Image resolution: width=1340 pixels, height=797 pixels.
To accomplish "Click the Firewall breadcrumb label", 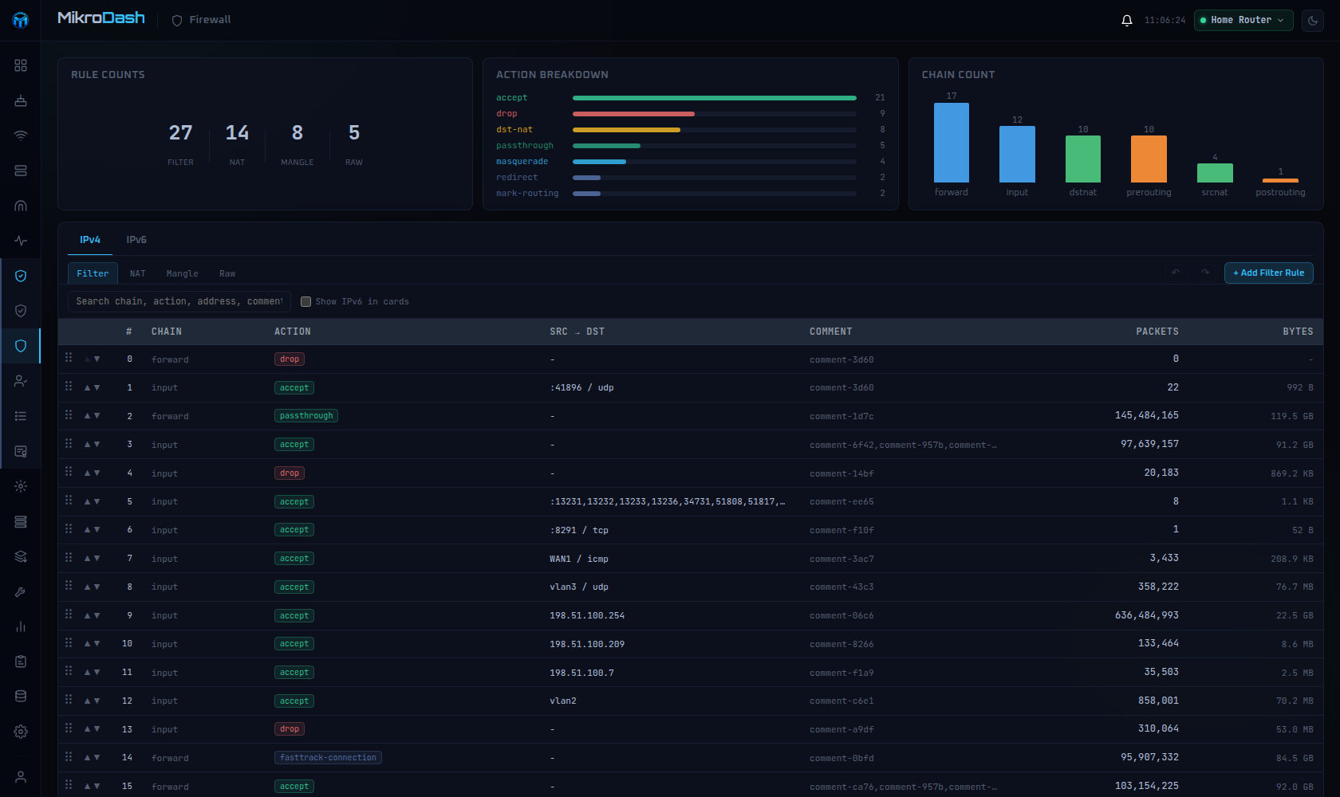I will point(210,20).
